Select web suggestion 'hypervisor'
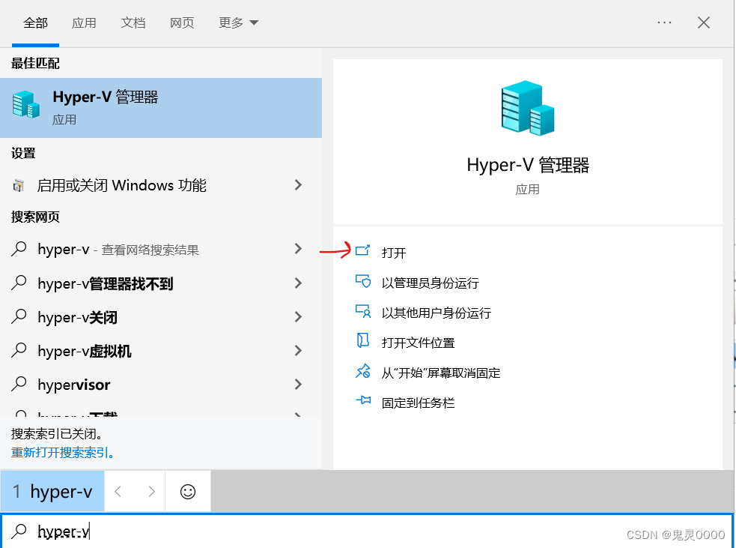The height and width of the screenshot is (548, 736). click(x=161, y=385)
